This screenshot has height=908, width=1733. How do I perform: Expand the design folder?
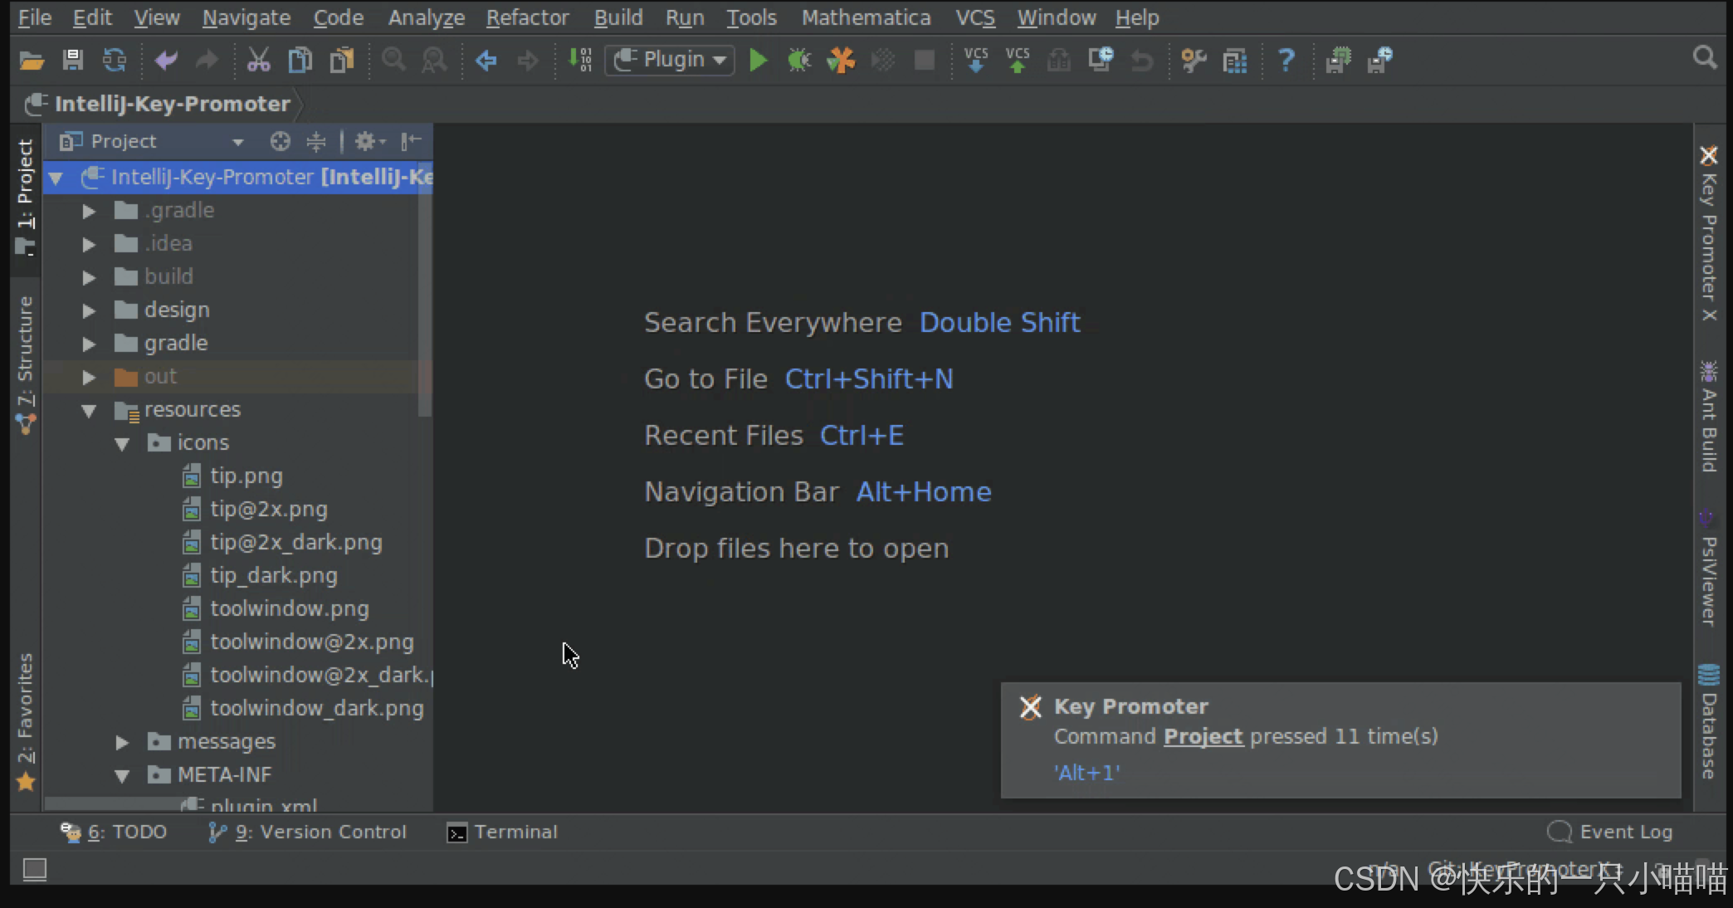click(x=89, y=310)
